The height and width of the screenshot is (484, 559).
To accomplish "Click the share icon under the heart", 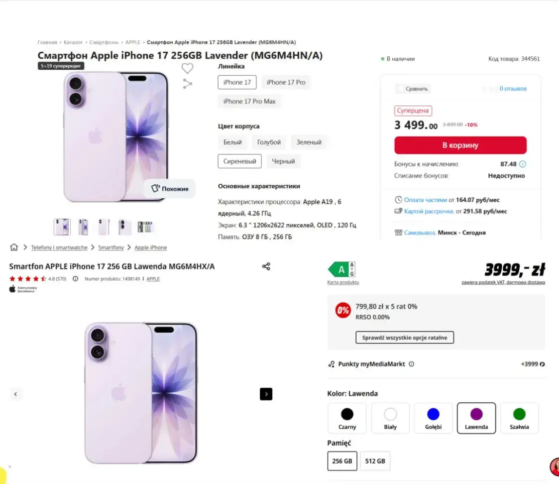I will click(x=187, y=84).
